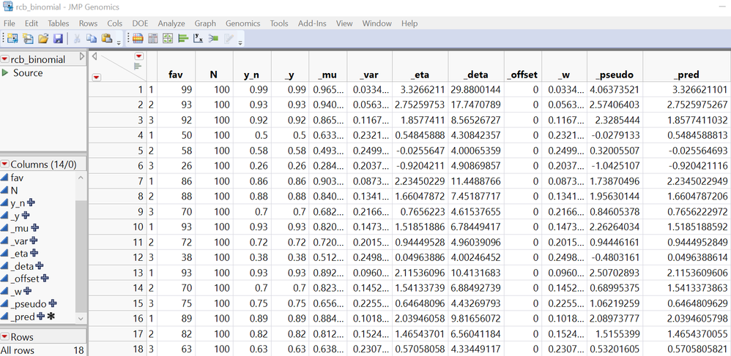The image size is (731, 356).
Task: Open the Analyze menu
Action: tap(171, 23)
